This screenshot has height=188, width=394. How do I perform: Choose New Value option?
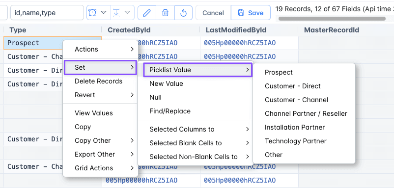tap(195, 83)
